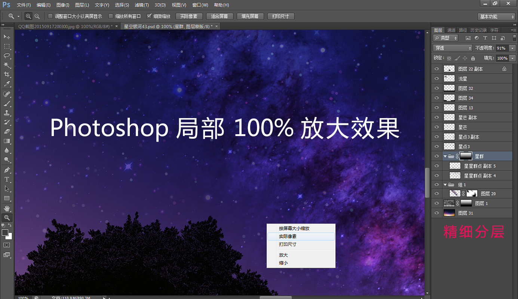This screenshot has width=518, height=299.
Task: Select the History Brush tool
Action: [7, 122]
